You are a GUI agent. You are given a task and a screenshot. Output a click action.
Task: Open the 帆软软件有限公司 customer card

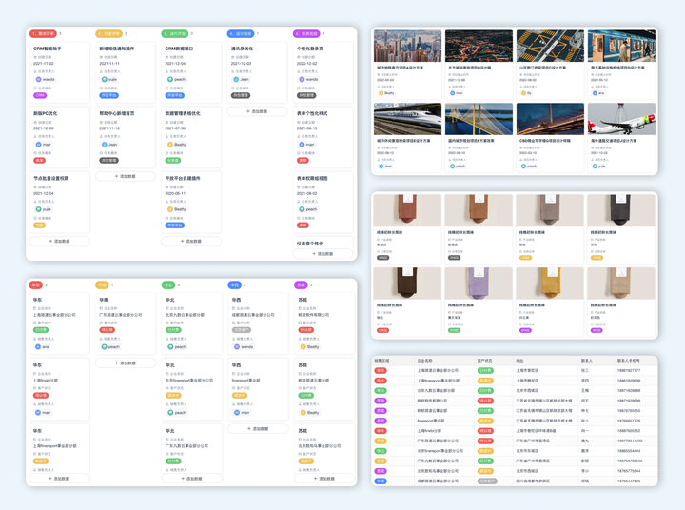coord(324,324)
